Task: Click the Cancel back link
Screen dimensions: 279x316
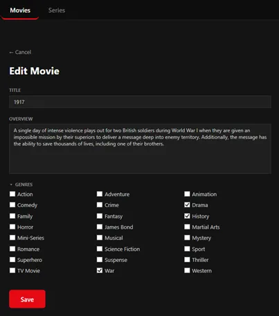Action: 20,52
